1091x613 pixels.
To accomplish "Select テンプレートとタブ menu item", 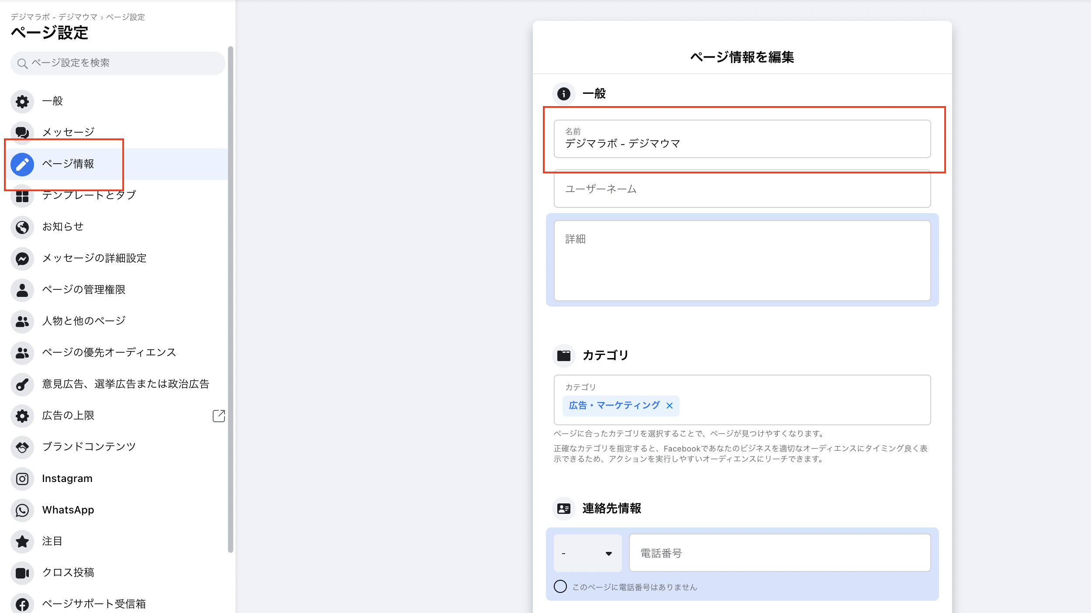I will click(x=89, y=196).
